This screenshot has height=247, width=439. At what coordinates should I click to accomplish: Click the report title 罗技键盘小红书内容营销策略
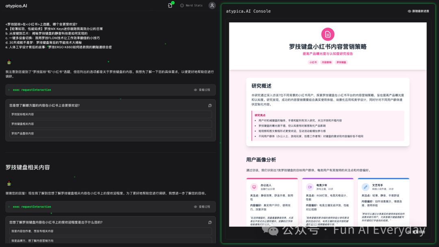point(328,47)
